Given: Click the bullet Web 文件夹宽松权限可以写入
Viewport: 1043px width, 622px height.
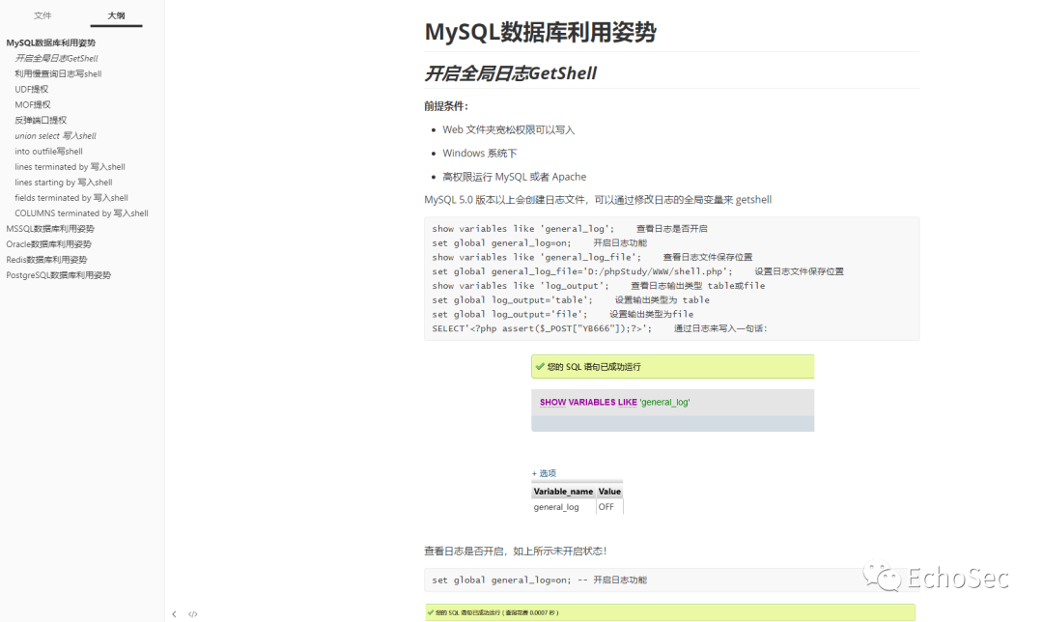Looking at the screenshot, I should [508, 129].
